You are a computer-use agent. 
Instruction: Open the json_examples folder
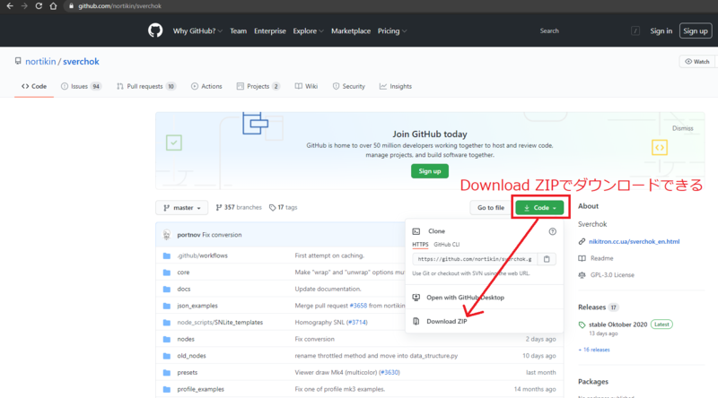coord(197,306)
